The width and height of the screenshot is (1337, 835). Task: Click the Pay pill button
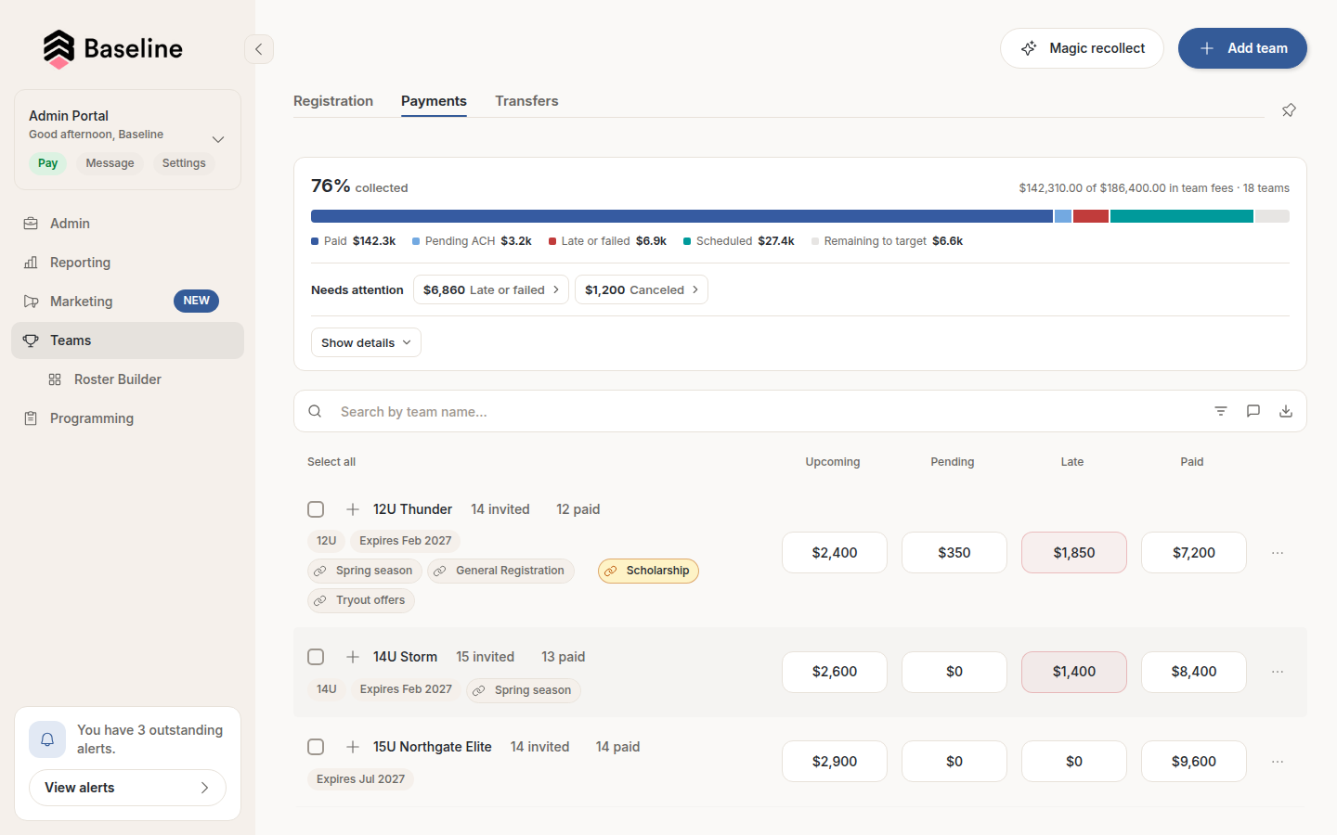(x=47, y=163)
